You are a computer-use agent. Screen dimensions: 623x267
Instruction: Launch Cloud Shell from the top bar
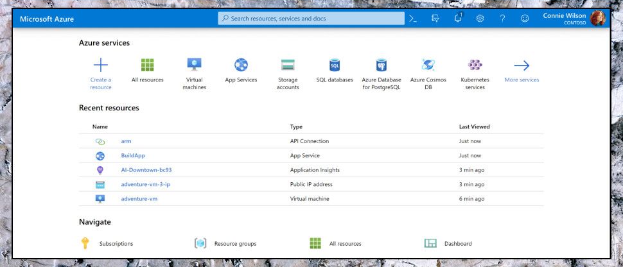coord(413,18)
